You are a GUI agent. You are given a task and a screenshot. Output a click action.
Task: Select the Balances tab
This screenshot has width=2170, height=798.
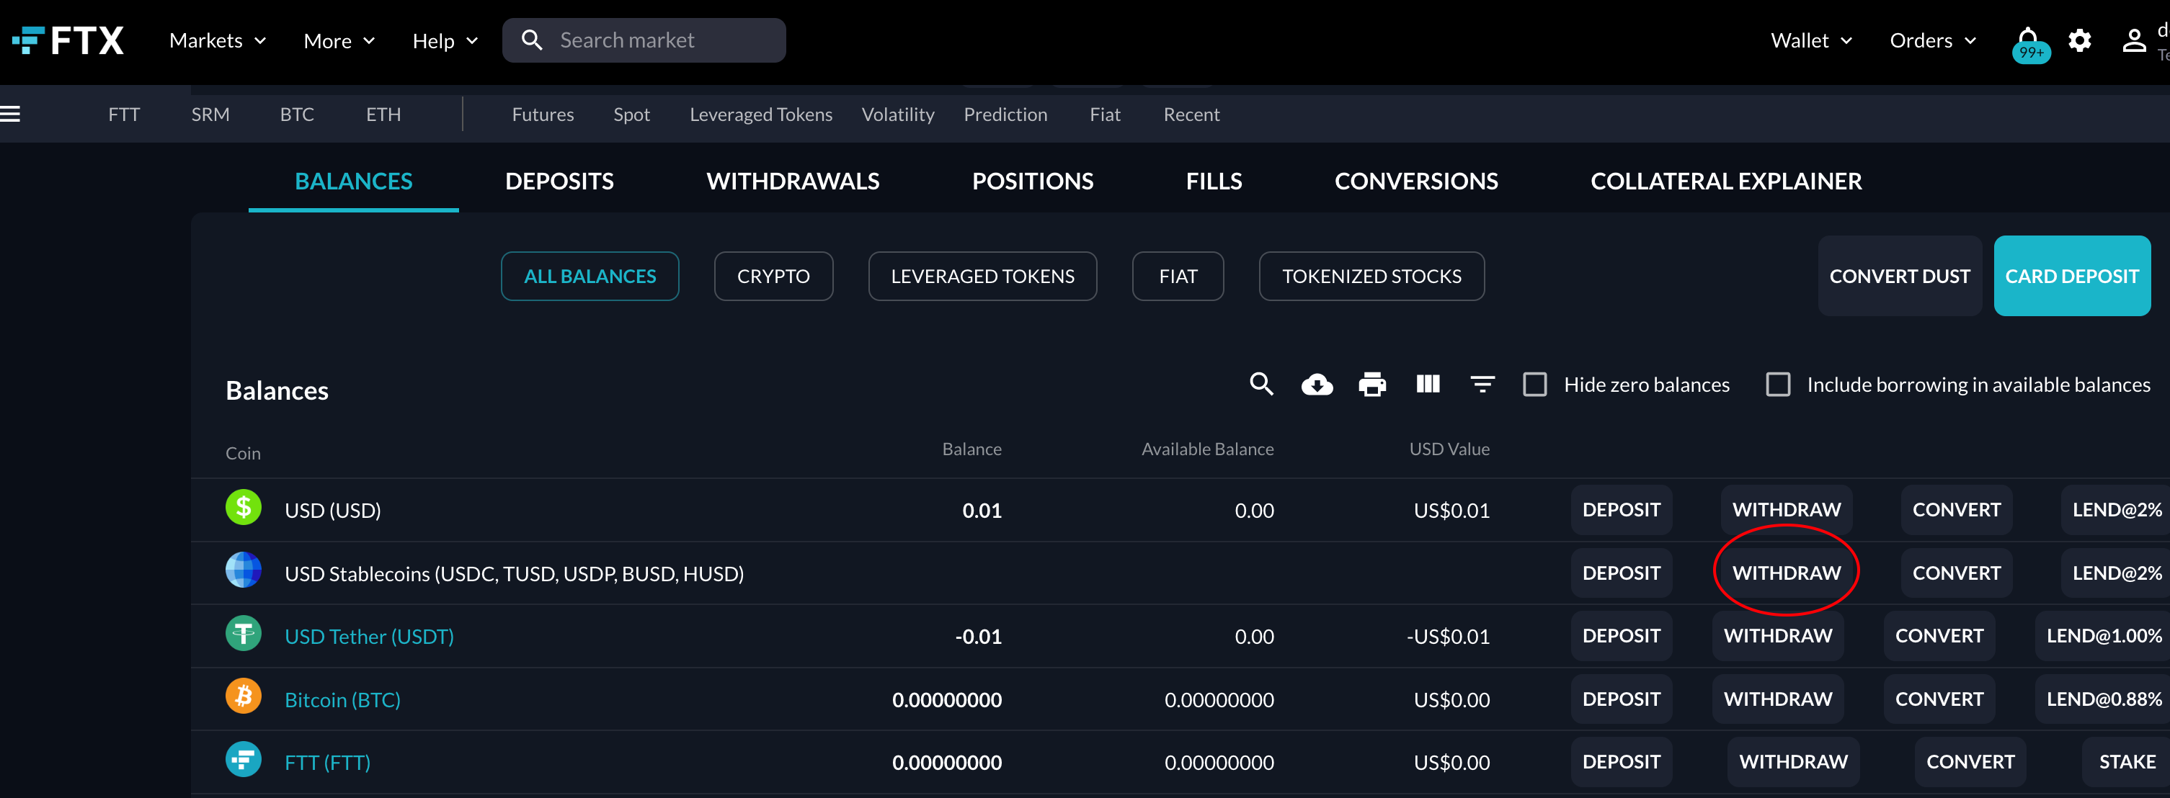tap(354, 181)
